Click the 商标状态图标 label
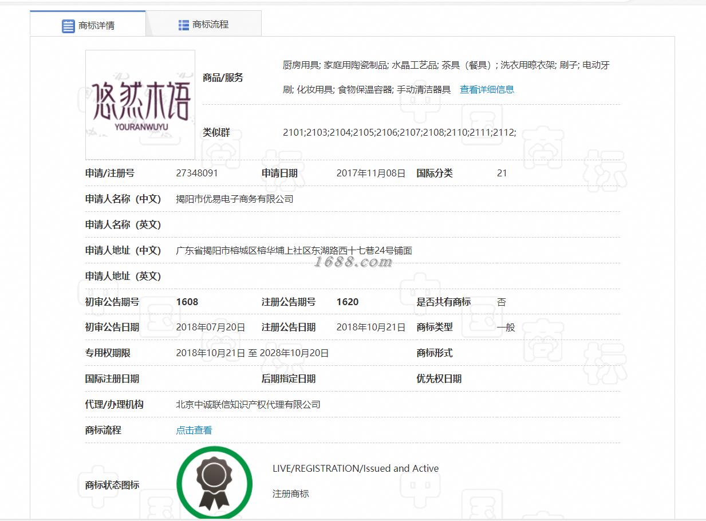706x521 pixels. 112,485
